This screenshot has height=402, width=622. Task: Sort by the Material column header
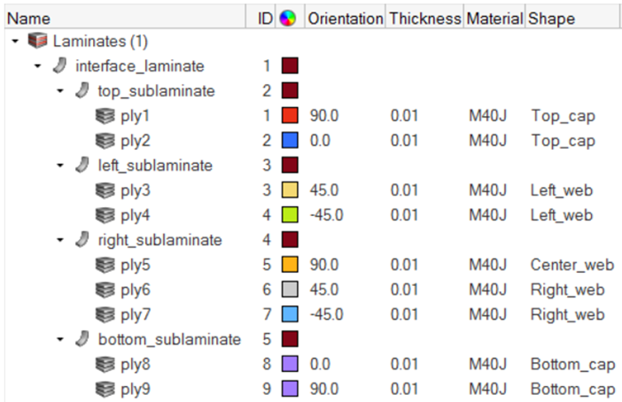tap(494, 19)
